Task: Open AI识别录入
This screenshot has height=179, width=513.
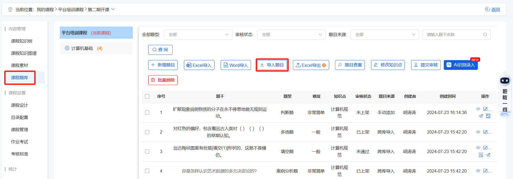Action: (461, 65)
